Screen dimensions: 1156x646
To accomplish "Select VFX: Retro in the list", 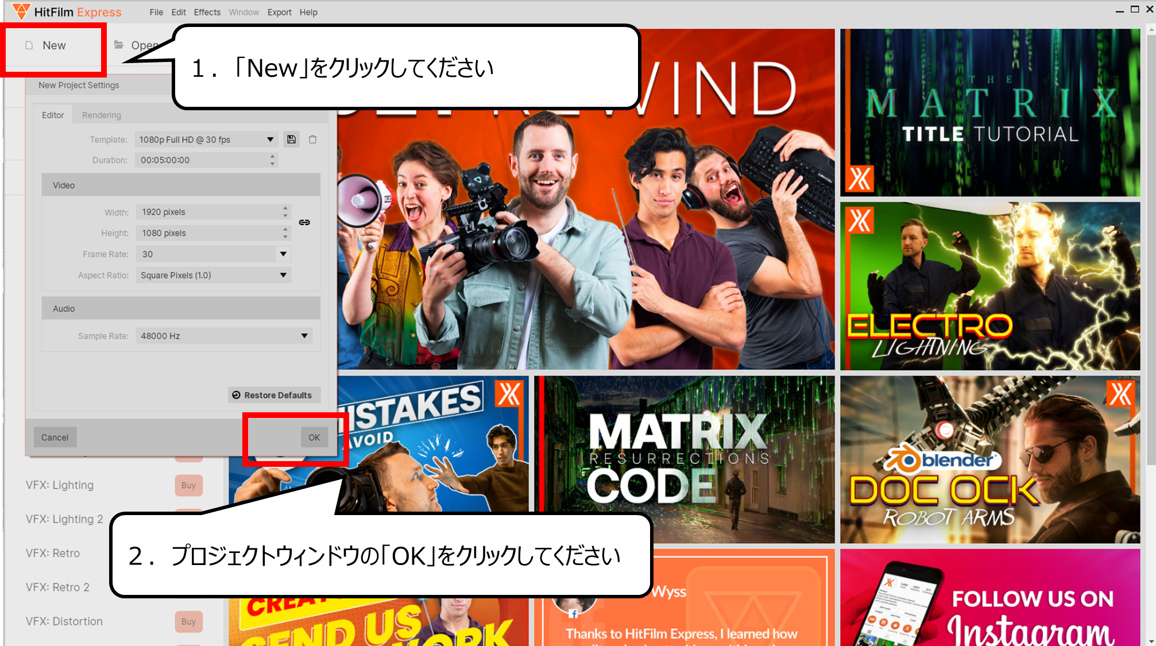I will 53,553.
